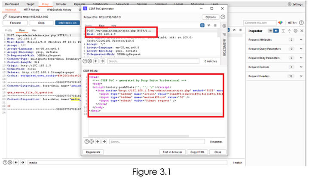Open hamburger menu in main intercept editor
The width and height of the screenshot is (309, 179).
click(240, 30)
